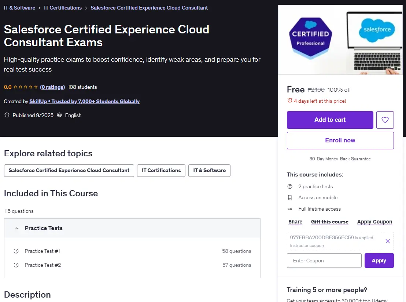The image size is (406, 302).
Task: Open Share link
Action: coord(295,222)
